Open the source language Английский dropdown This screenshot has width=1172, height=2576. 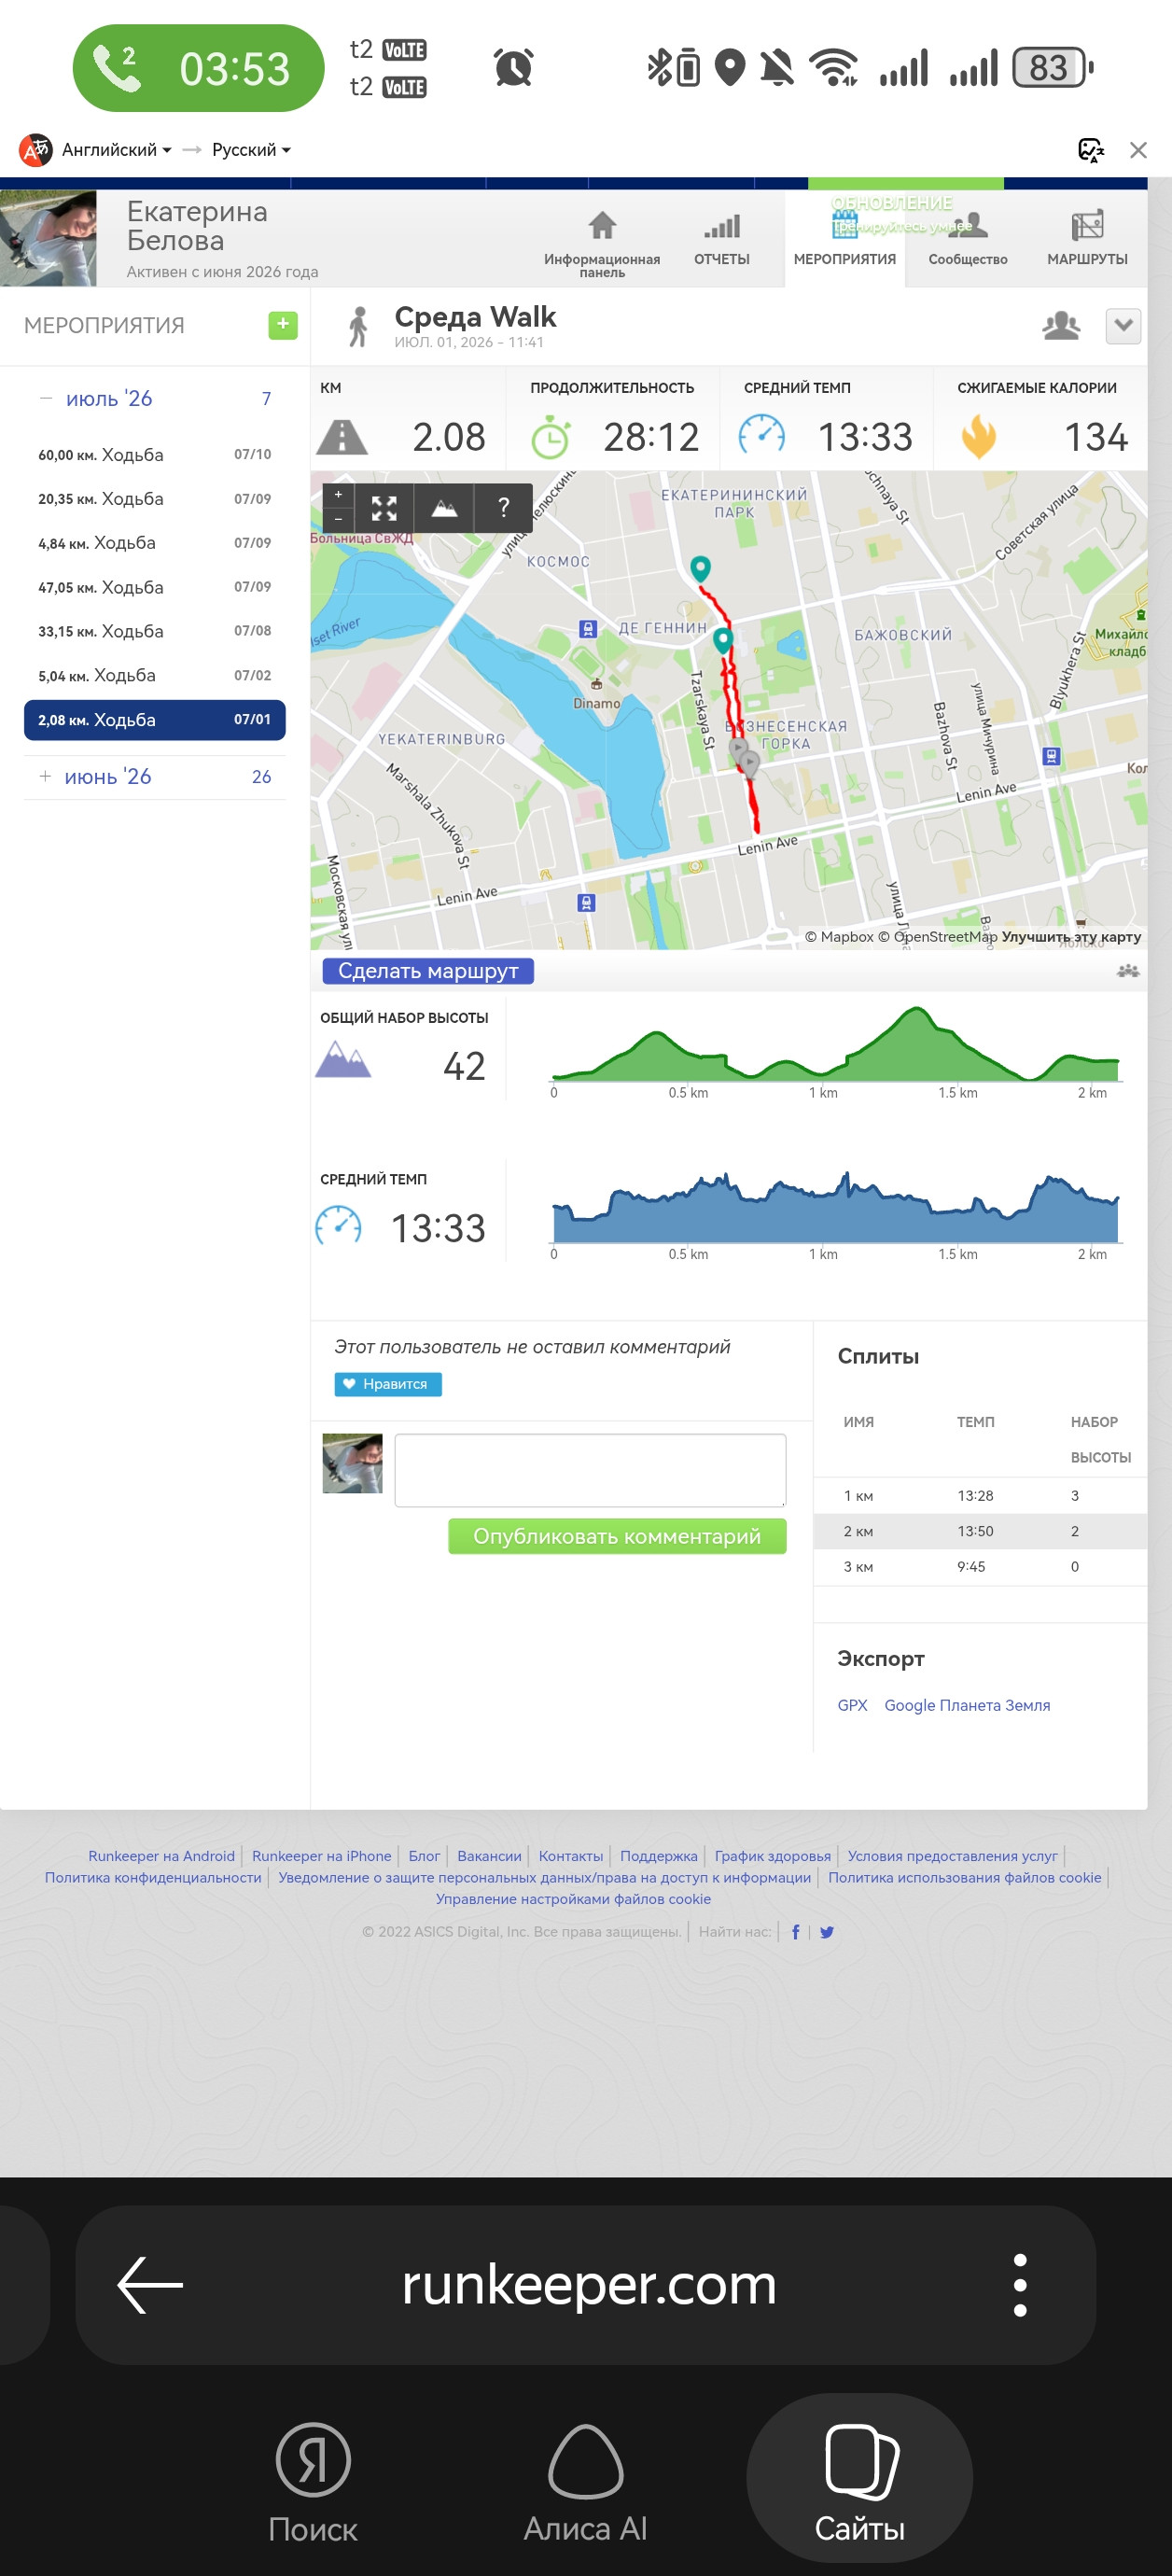117,150
